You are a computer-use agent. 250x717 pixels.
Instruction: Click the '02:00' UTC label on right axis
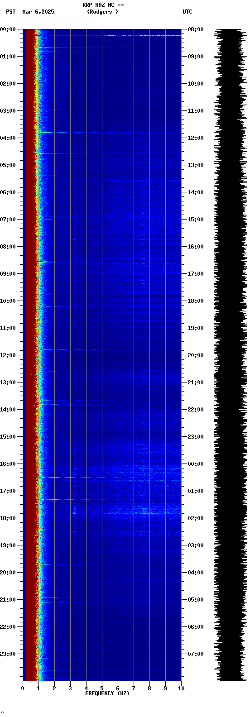tap(196, 518)
